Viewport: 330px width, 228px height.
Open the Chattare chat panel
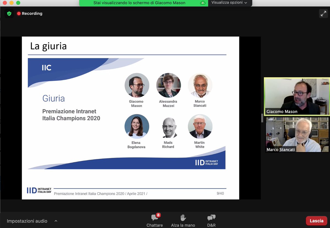(155, 221)
